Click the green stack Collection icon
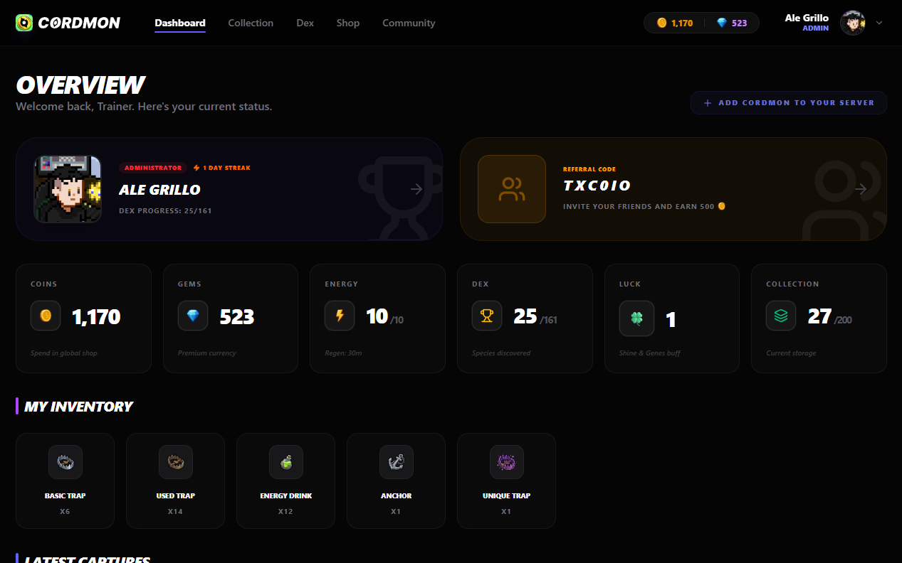 781,316
